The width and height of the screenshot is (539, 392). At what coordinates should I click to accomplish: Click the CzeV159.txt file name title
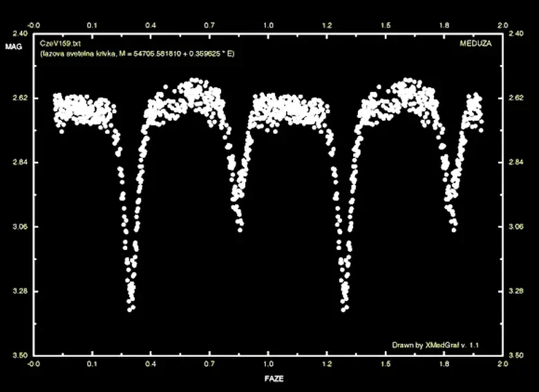(x=58, y=43)
